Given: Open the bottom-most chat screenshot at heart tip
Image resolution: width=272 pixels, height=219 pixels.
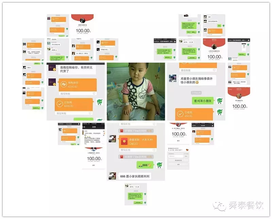Looking at the screenshot, I should tap(136, 194).
